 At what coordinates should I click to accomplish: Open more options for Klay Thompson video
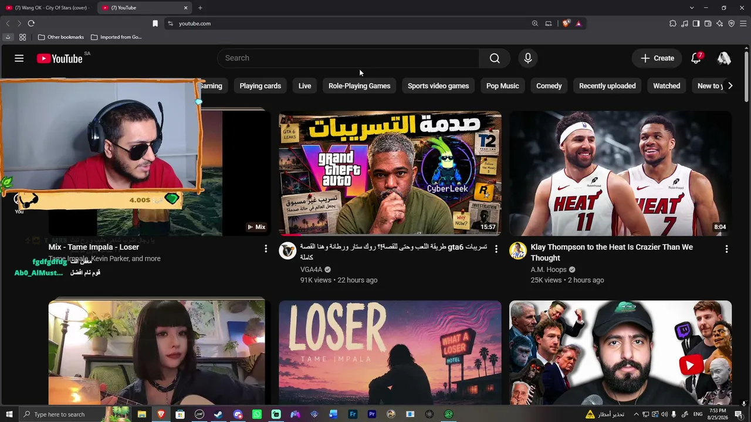point(727,249)
